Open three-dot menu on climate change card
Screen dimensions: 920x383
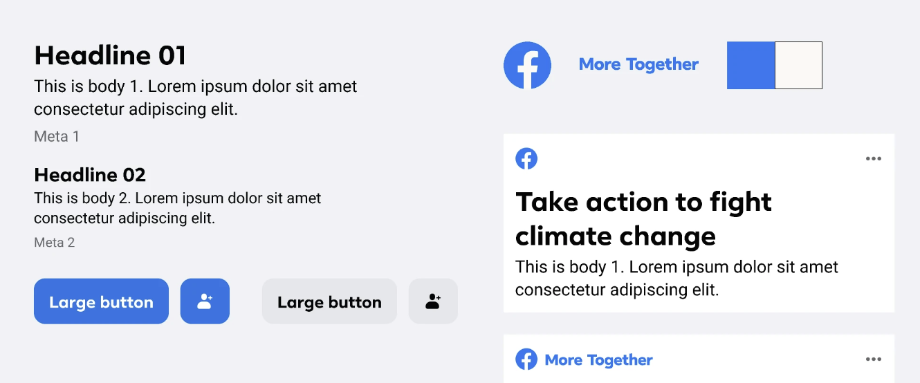[874, 159]
